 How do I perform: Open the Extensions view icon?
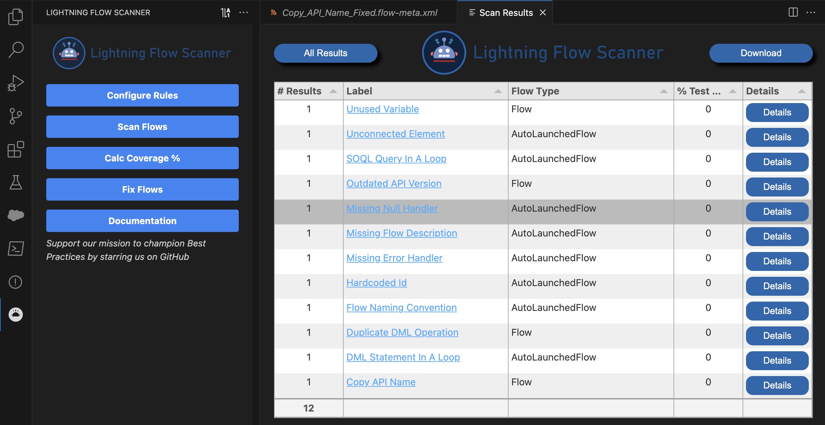[x=16, y=149]
